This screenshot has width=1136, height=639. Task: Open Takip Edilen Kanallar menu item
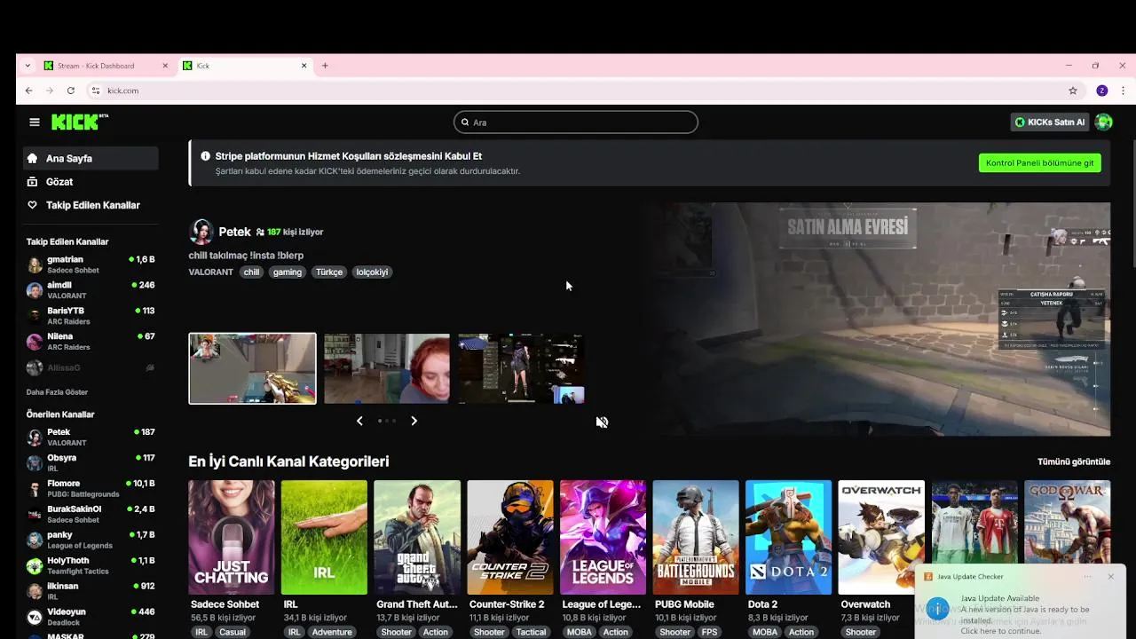tap(91, 205)
